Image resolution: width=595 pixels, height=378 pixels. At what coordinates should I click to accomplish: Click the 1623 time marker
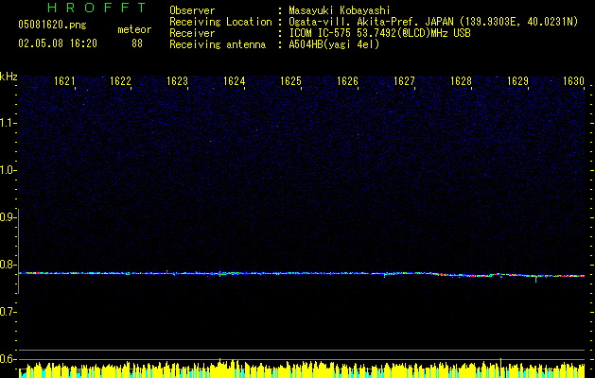(177, 81)
